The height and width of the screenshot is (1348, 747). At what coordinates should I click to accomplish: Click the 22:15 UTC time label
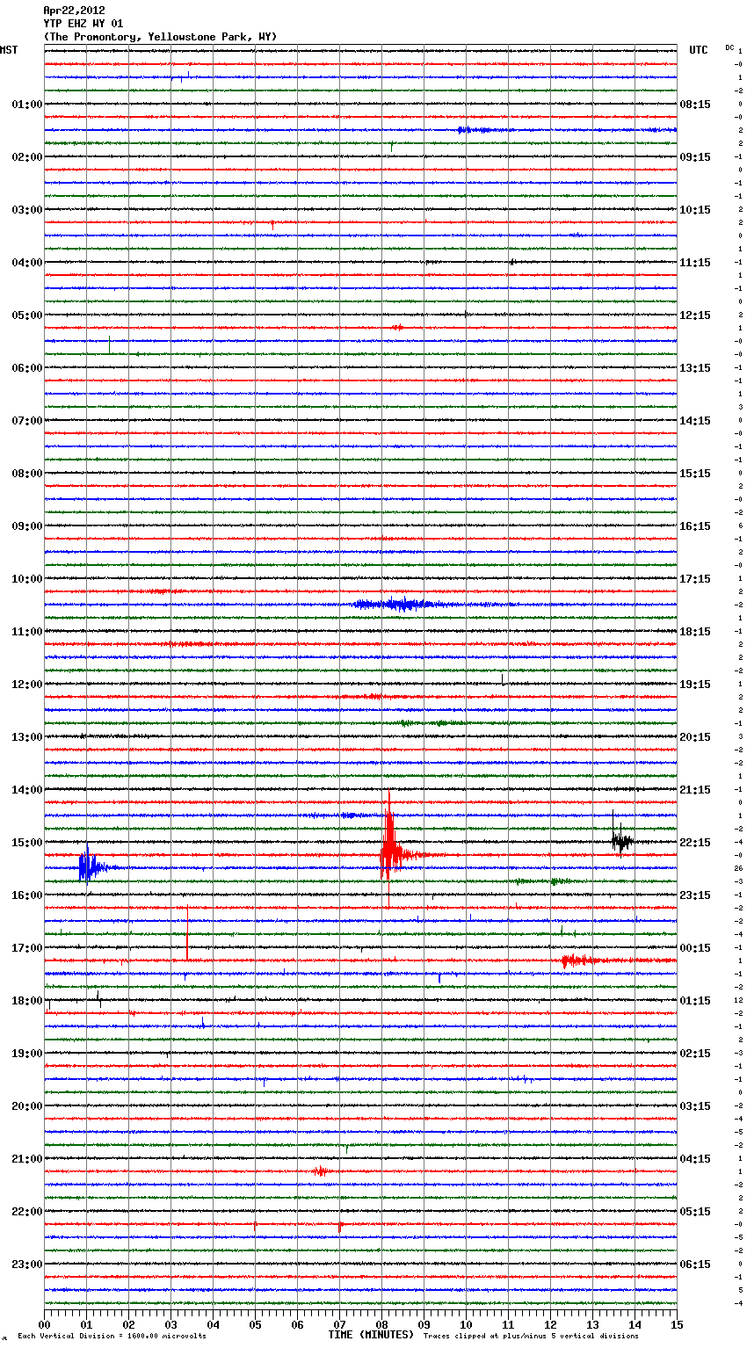pyautogui.click(x=695, y=843)
